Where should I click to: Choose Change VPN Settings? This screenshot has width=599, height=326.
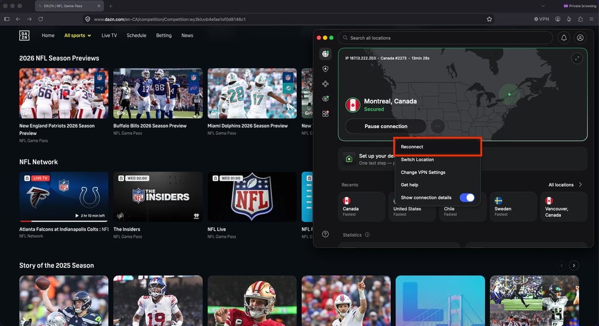pos(438,172)
